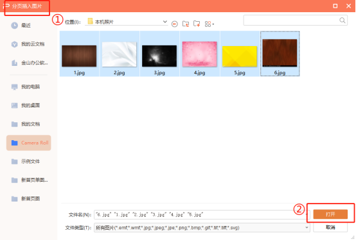Select the 金山办公软... sidebar entry
Image resolution: width=356 pixels, height=240 pixels.
[29, 63]
